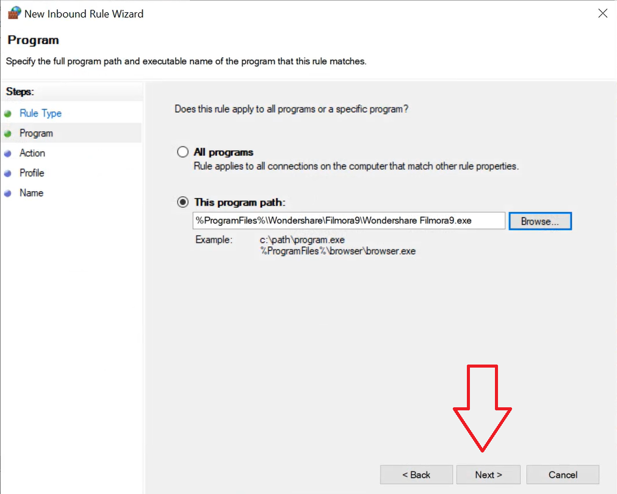
Task: Click the firewall wizard icon in title bar
Action: tap(13, 13)
